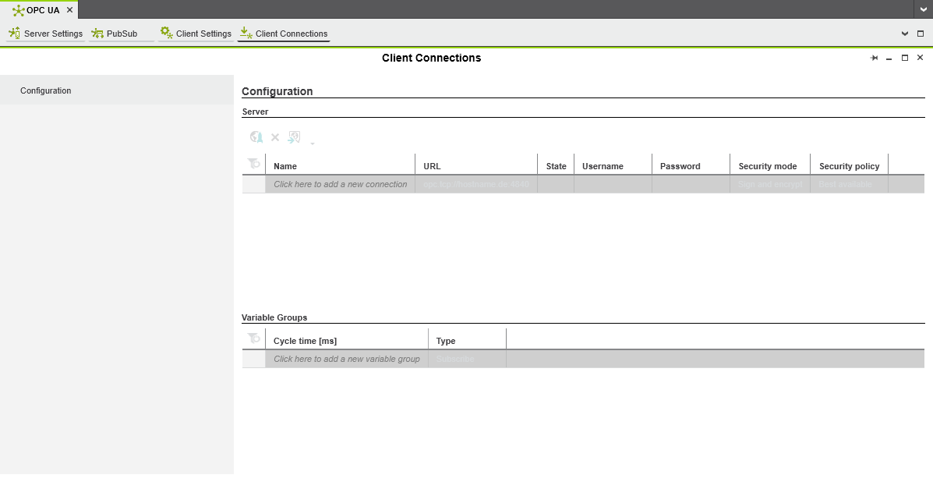
Task: Pin the Client Connections panel
Action: point(874,58)
